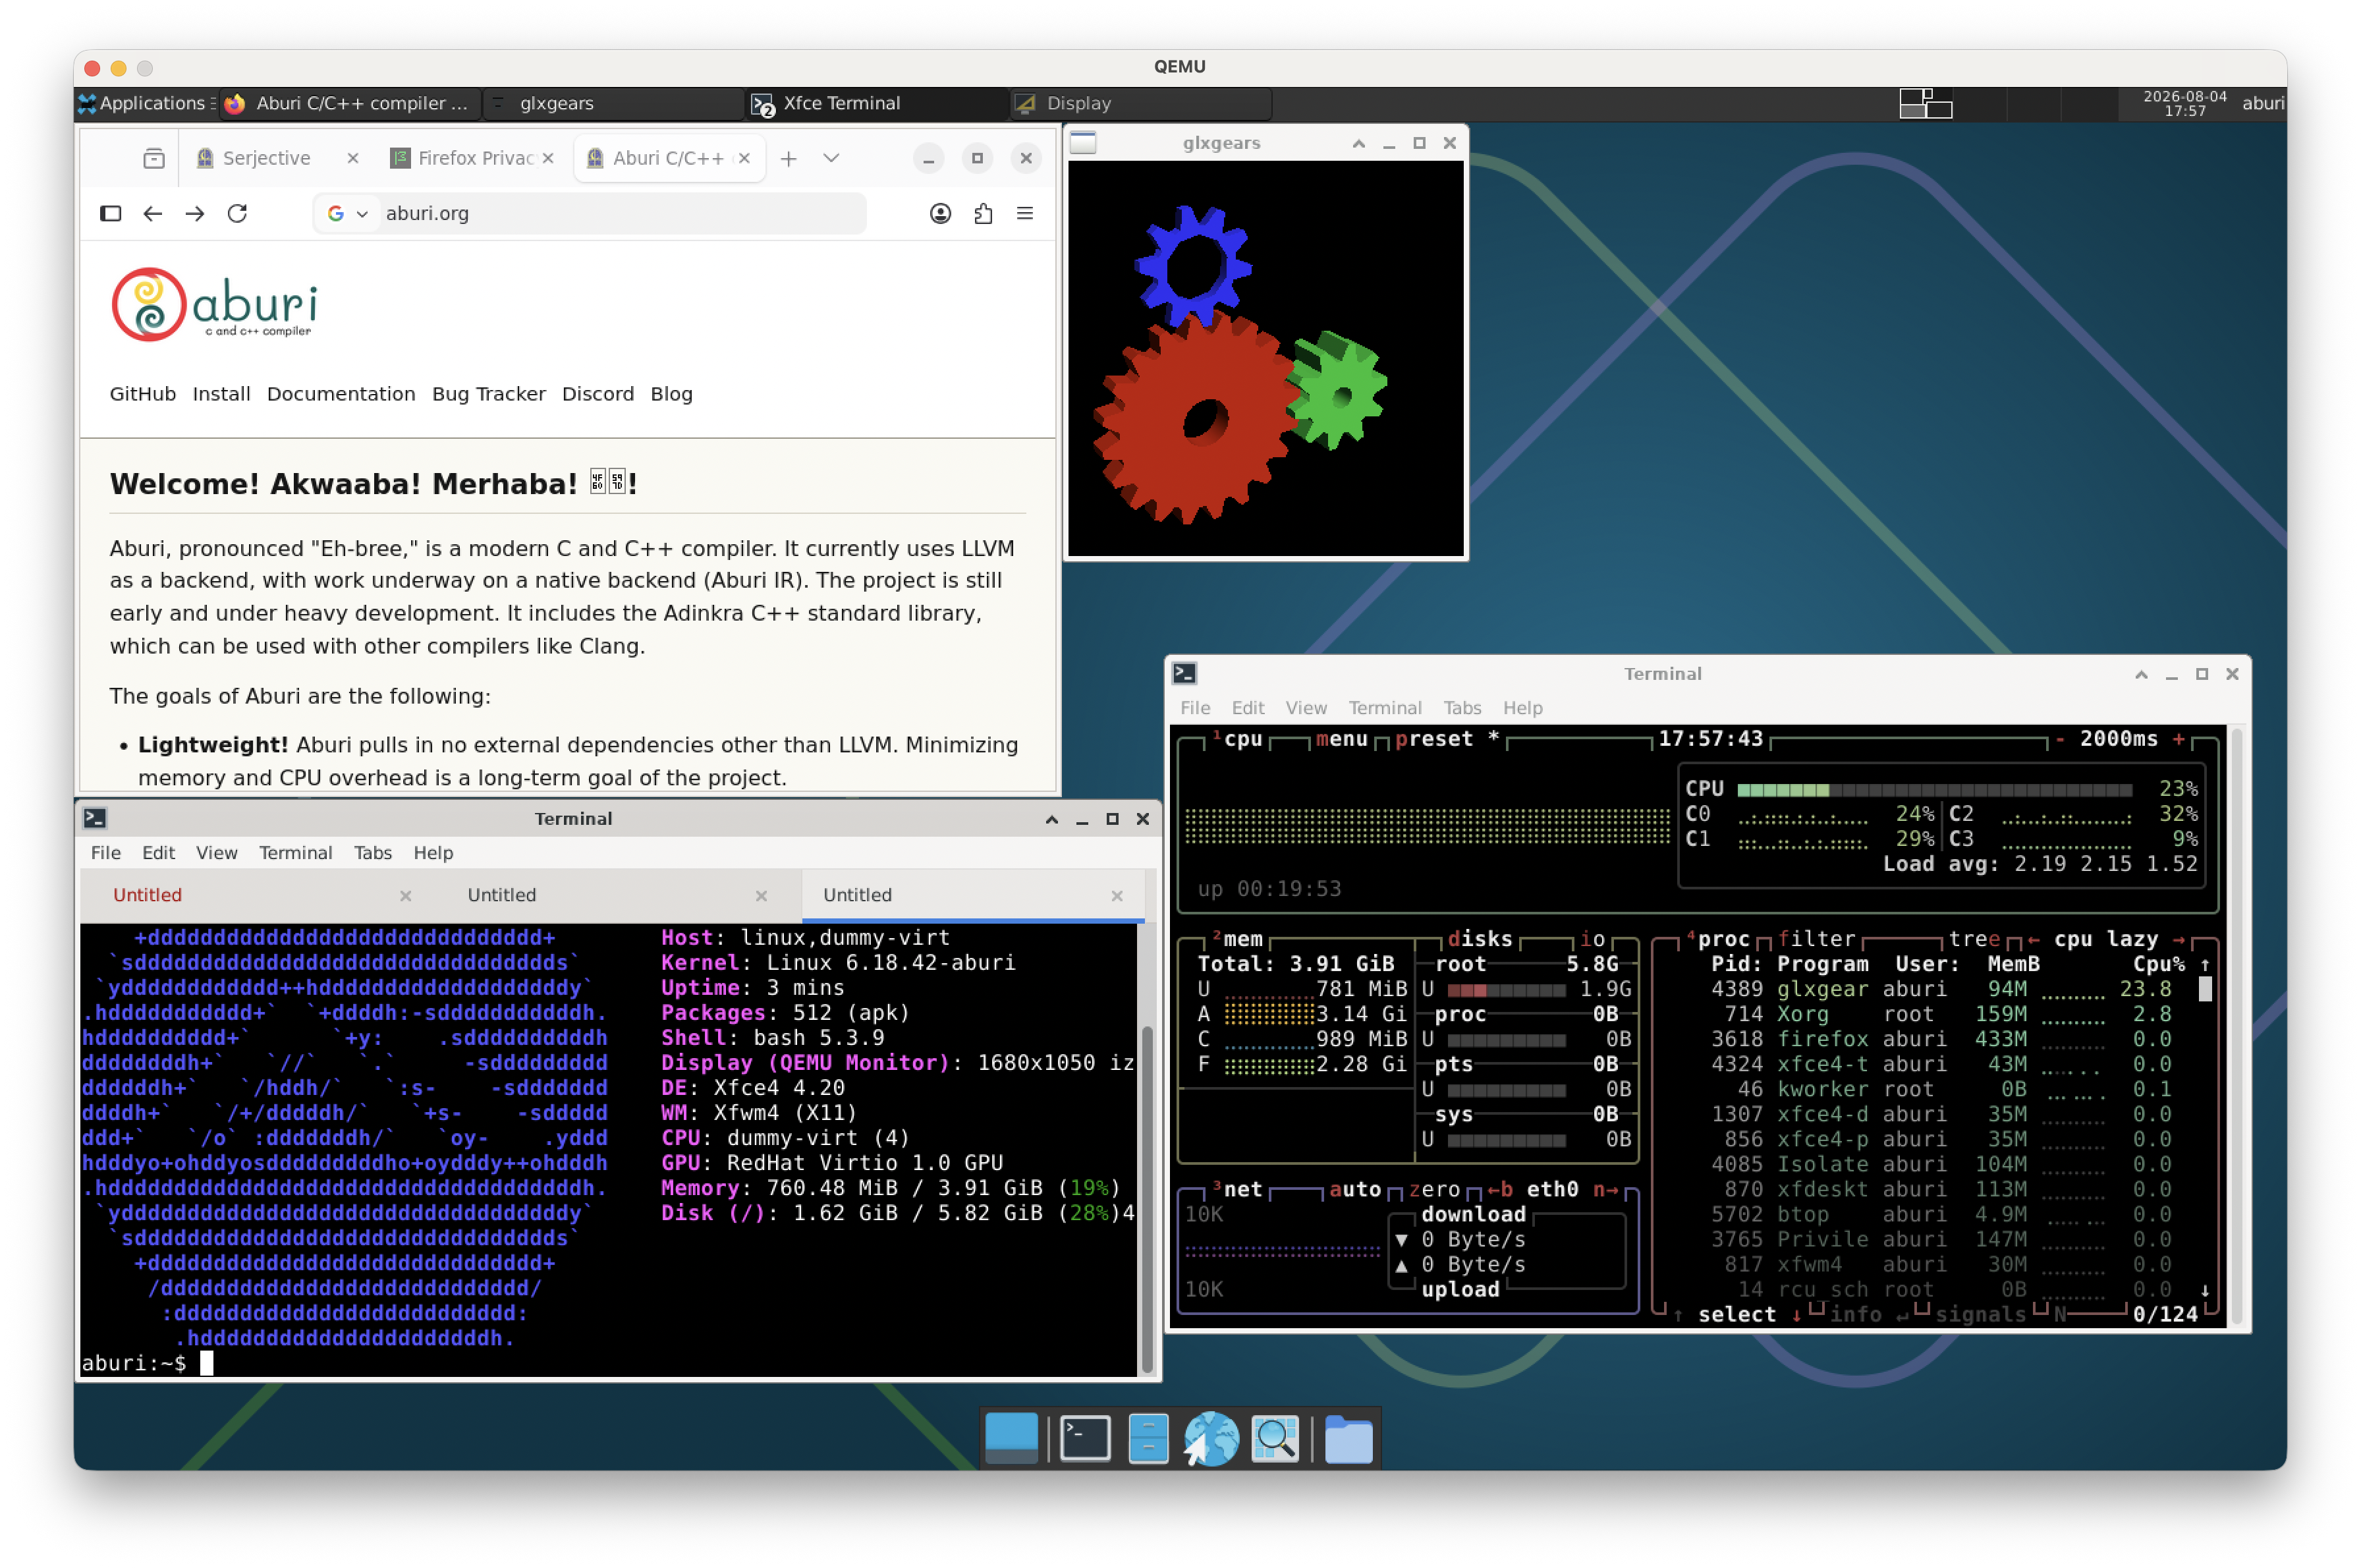Open the GitHub link on Aburi page
This screenshot has height=1568, width=2361.
tap(143, 394)
